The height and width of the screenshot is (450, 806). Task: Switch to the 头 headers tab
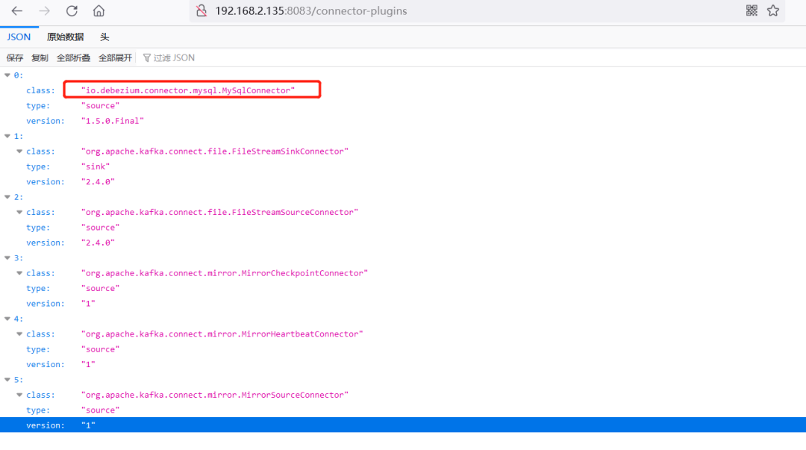(x=104, y=37)
